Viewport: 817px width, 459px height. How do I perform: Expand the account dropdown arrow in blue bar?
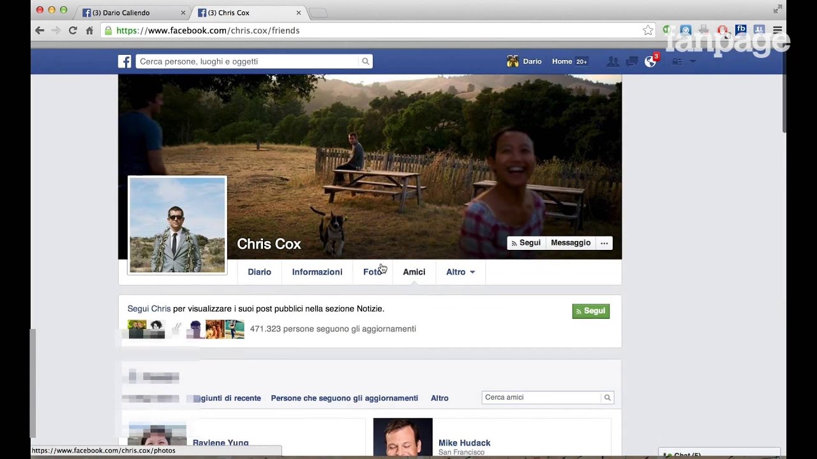click(x=693, y=62)
